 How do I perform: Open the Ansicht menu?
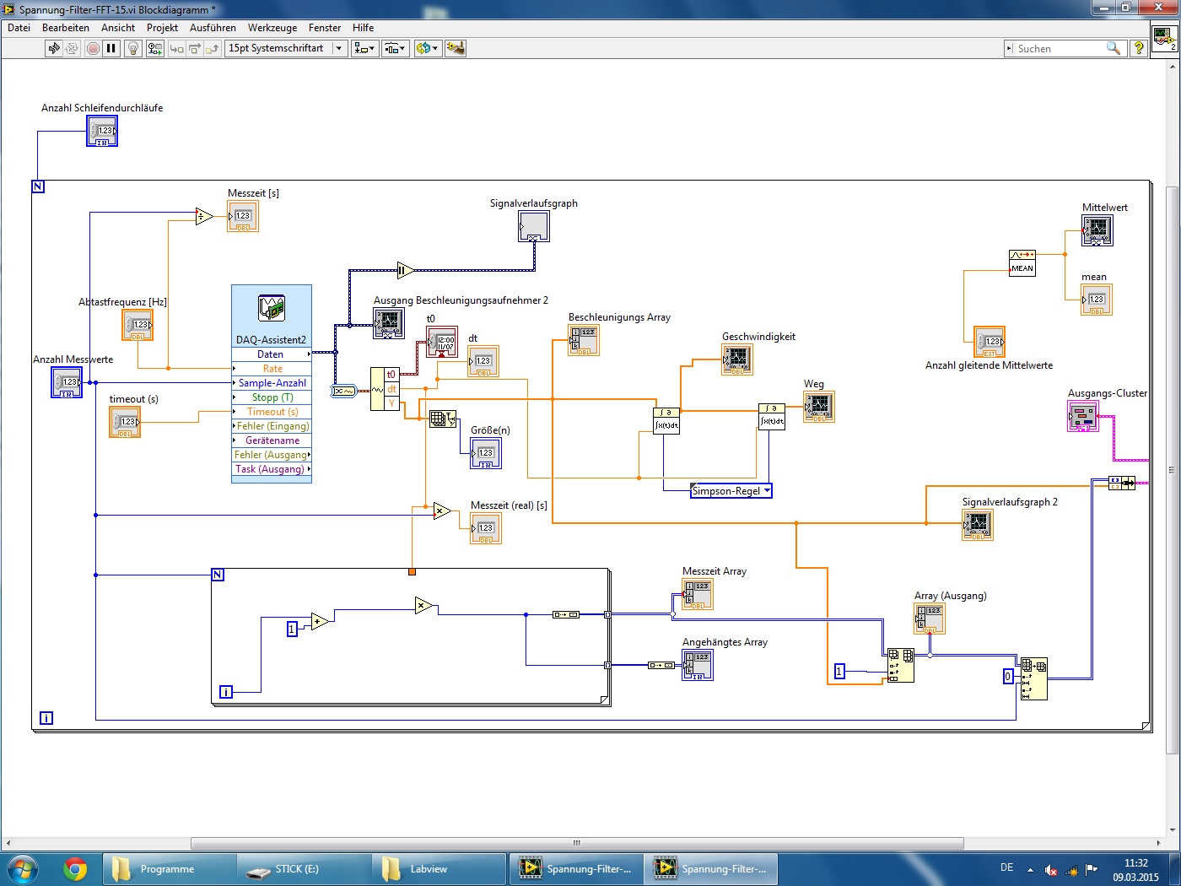point(118,28)
